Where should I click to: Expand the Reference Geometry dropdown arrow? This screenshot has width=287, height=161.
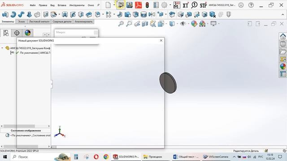pyautogui.click(x=166, y=14)
